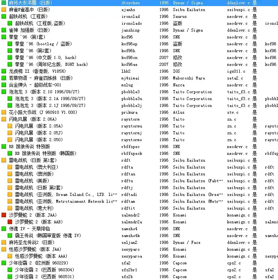Click the orange icon beside 性感沙罗曼蛇 (版本 JAA)
The width and height of the screenshot is (278, 280).
4,250
